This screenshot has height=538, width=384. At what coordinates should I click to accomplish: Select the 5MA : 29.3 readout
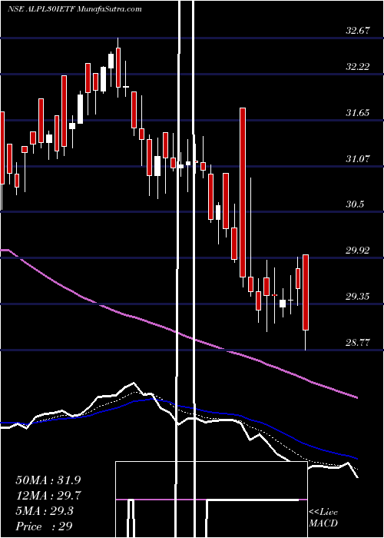click(x=45, y=511)
